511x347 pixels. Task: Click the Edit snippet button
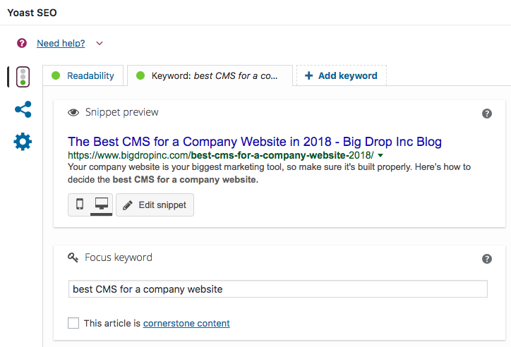pyautogui.click(x=155, y=205)
